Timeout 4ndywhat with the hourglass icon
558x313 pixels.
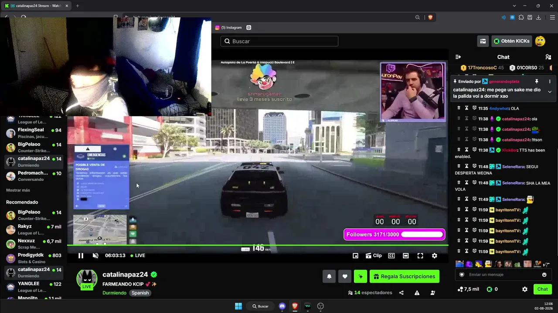click(x=466, y=108)
